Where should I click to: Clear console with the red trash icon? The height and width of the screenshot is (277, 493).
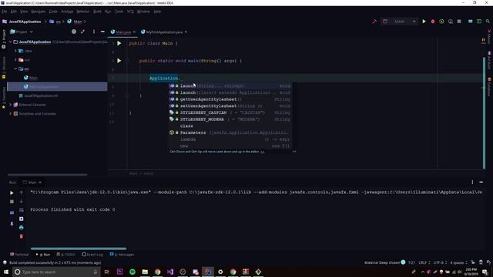coord(21,236)
